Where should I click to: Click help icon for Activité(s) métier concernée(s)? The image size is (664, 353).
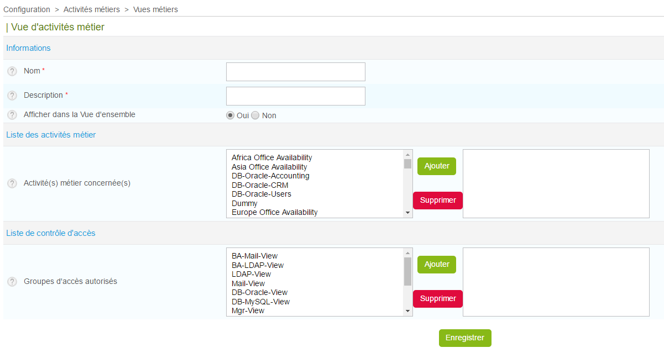[12, 183]
